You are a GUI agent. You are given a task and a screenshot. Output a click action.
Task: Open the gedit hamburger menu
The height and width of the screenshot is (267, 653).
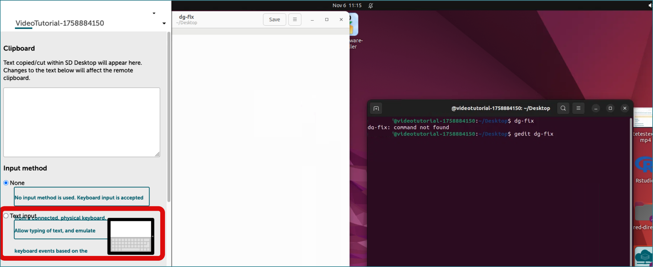[x=295, y=20]
